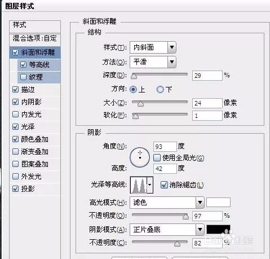Screen dimensions: 270x259
Task: Click the 深度 slider handle
Action: tap(134, 76)
